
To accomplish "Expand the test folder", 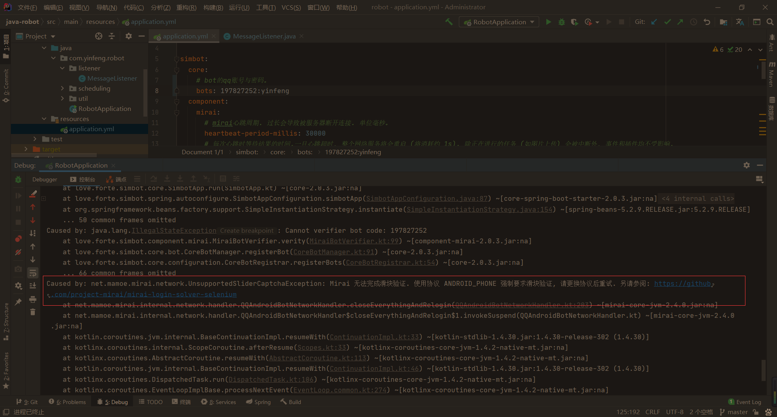I will point(35,139).
